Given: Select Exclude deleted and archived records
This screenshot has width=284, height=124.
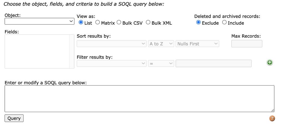Looking at the screenshot, I should pos(199,22).
